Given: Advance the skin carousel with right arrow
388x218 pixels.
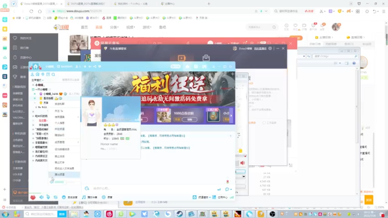Looking at the screenshot, I should click(x=231, y=116).
